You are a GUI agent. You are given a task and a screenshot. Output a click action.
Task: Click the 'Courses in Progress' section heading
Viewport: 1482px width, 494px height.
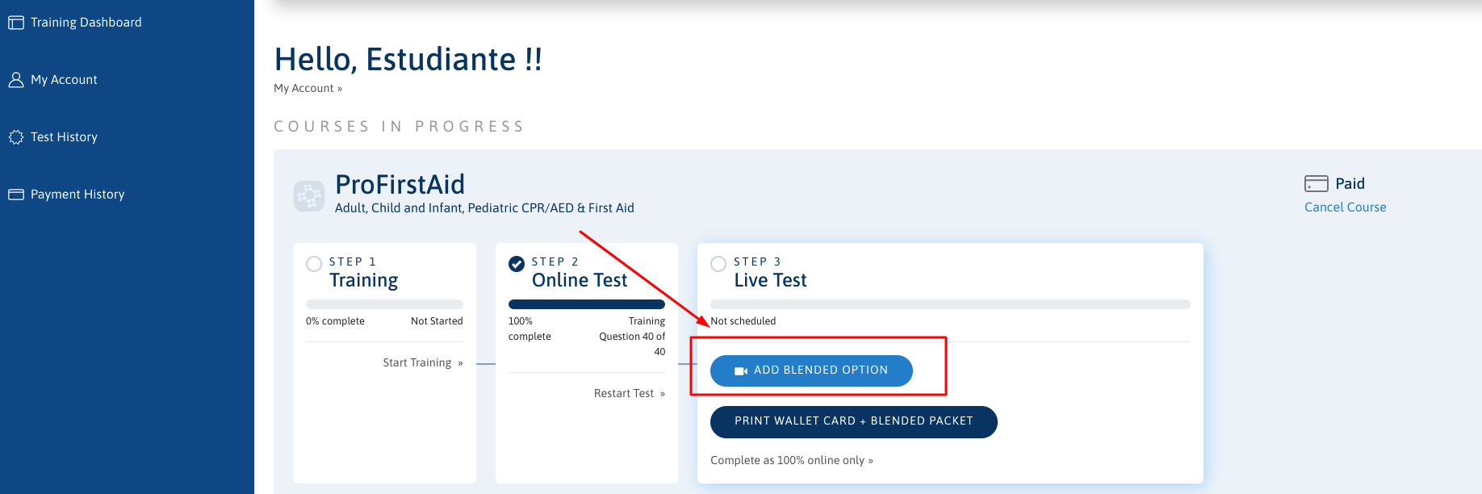coord(399,127)
